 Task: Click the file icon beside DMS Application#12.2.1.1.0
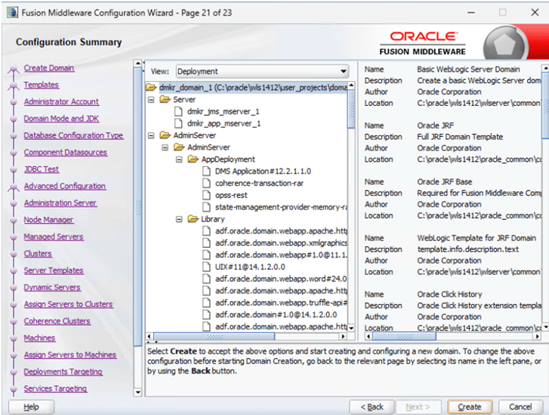[x=207, y=171]
